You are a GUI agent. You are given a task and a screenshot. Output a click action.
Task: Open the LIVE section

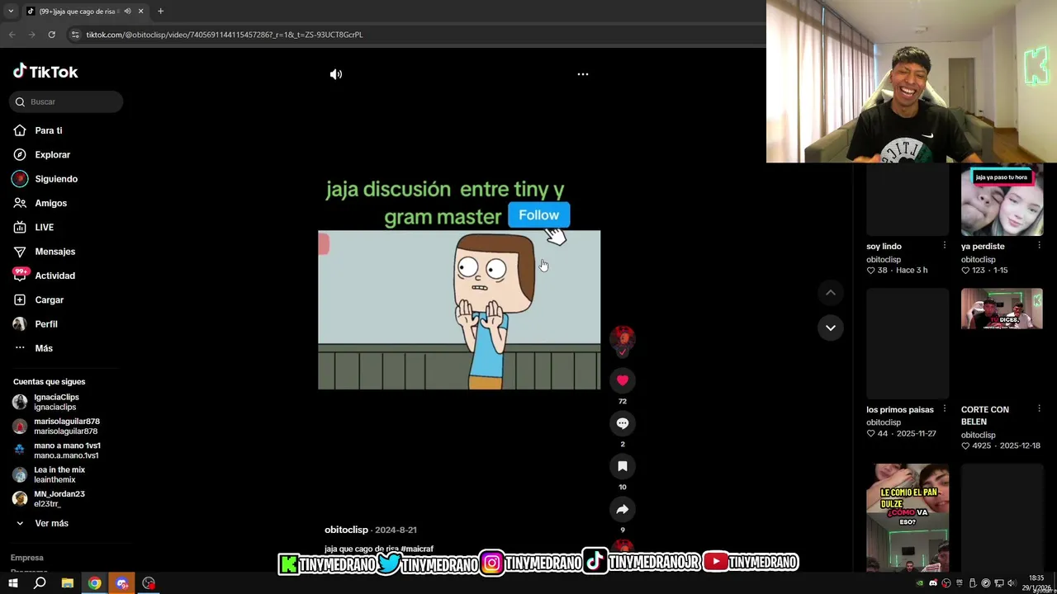tap(34, 227)
